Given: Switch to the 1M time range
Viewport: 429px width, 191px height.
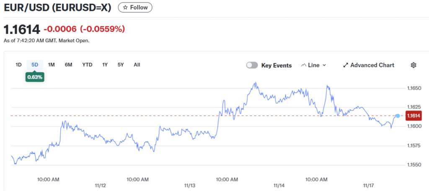Looking at the screenshot, I should [52, 65].
